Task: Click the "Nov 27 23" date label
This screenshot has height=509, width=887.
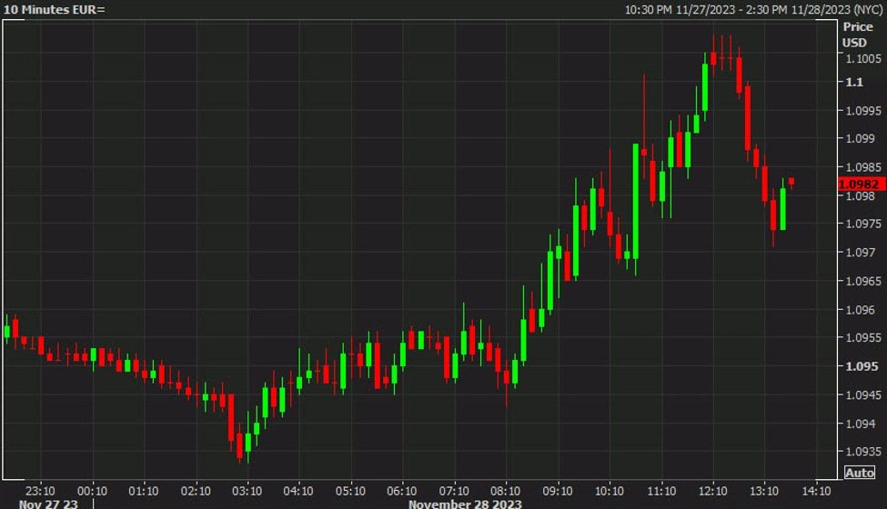Action: tap(47, 504)
